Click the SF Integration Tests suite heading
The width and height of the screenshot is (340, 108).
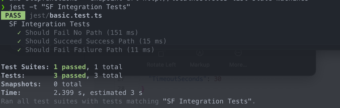pos(49,24)
